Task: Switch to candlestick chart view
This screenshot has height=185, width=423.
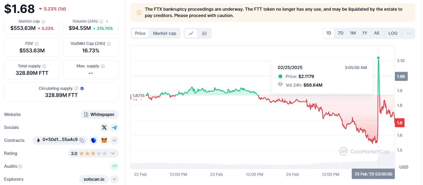Action: click(x=204, y=33)
